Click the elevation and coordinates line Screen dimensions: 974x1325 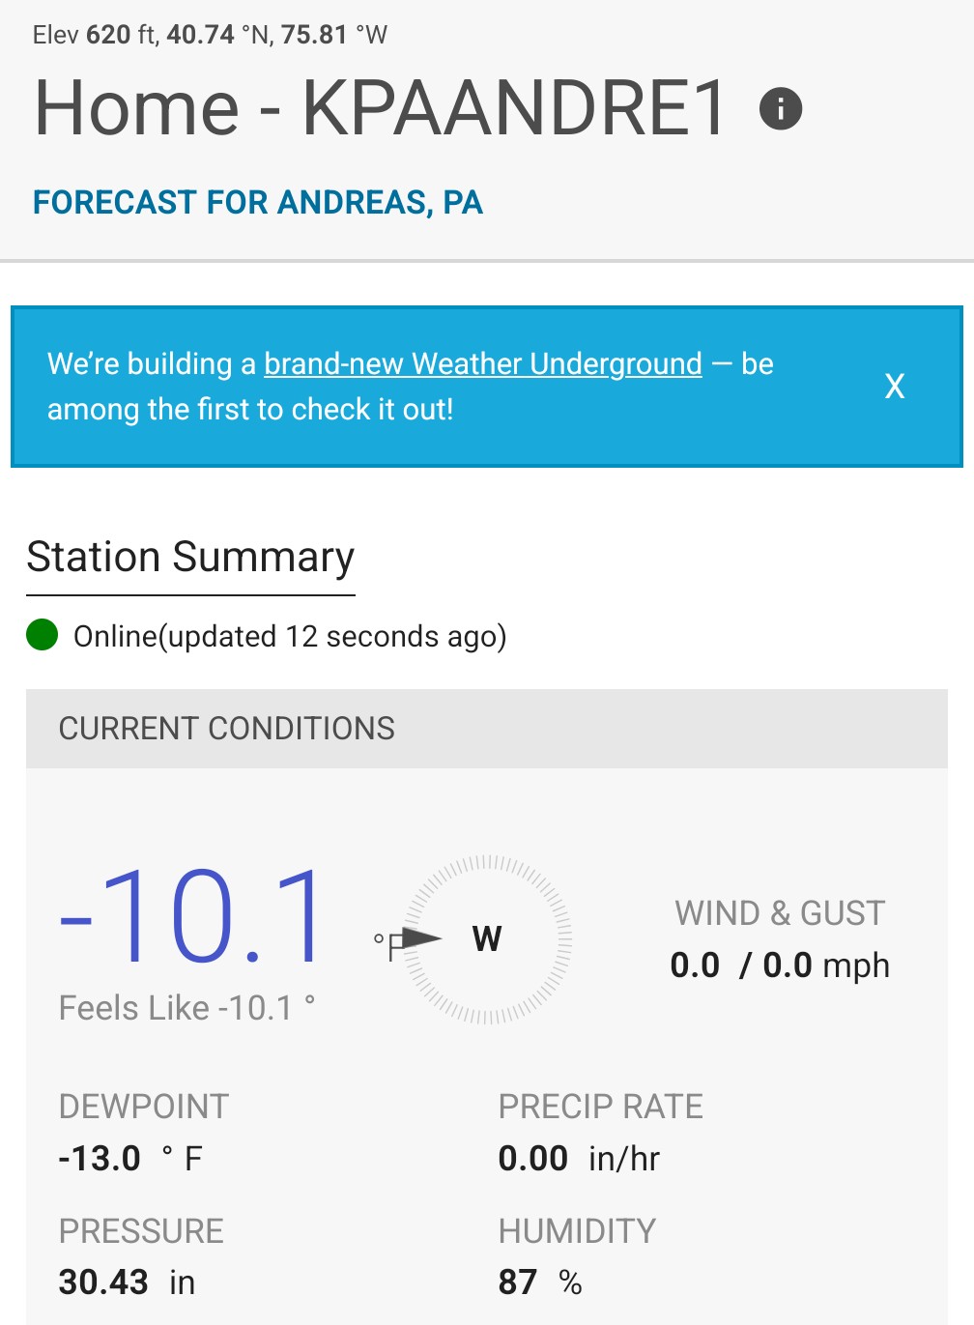point(210,35)
